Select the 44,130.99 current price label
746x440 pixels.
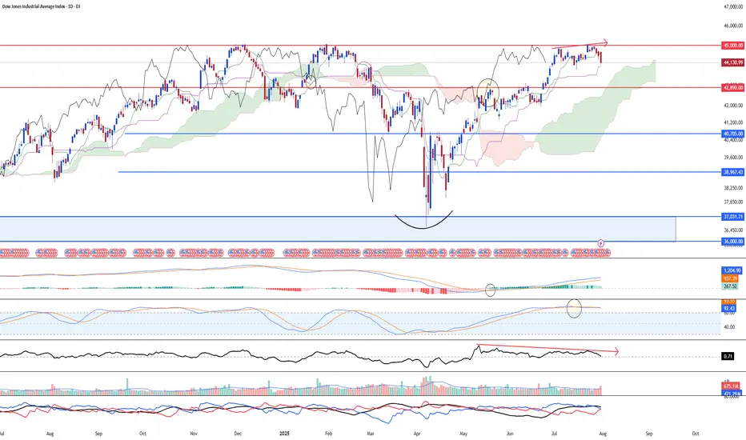[732, 62]
